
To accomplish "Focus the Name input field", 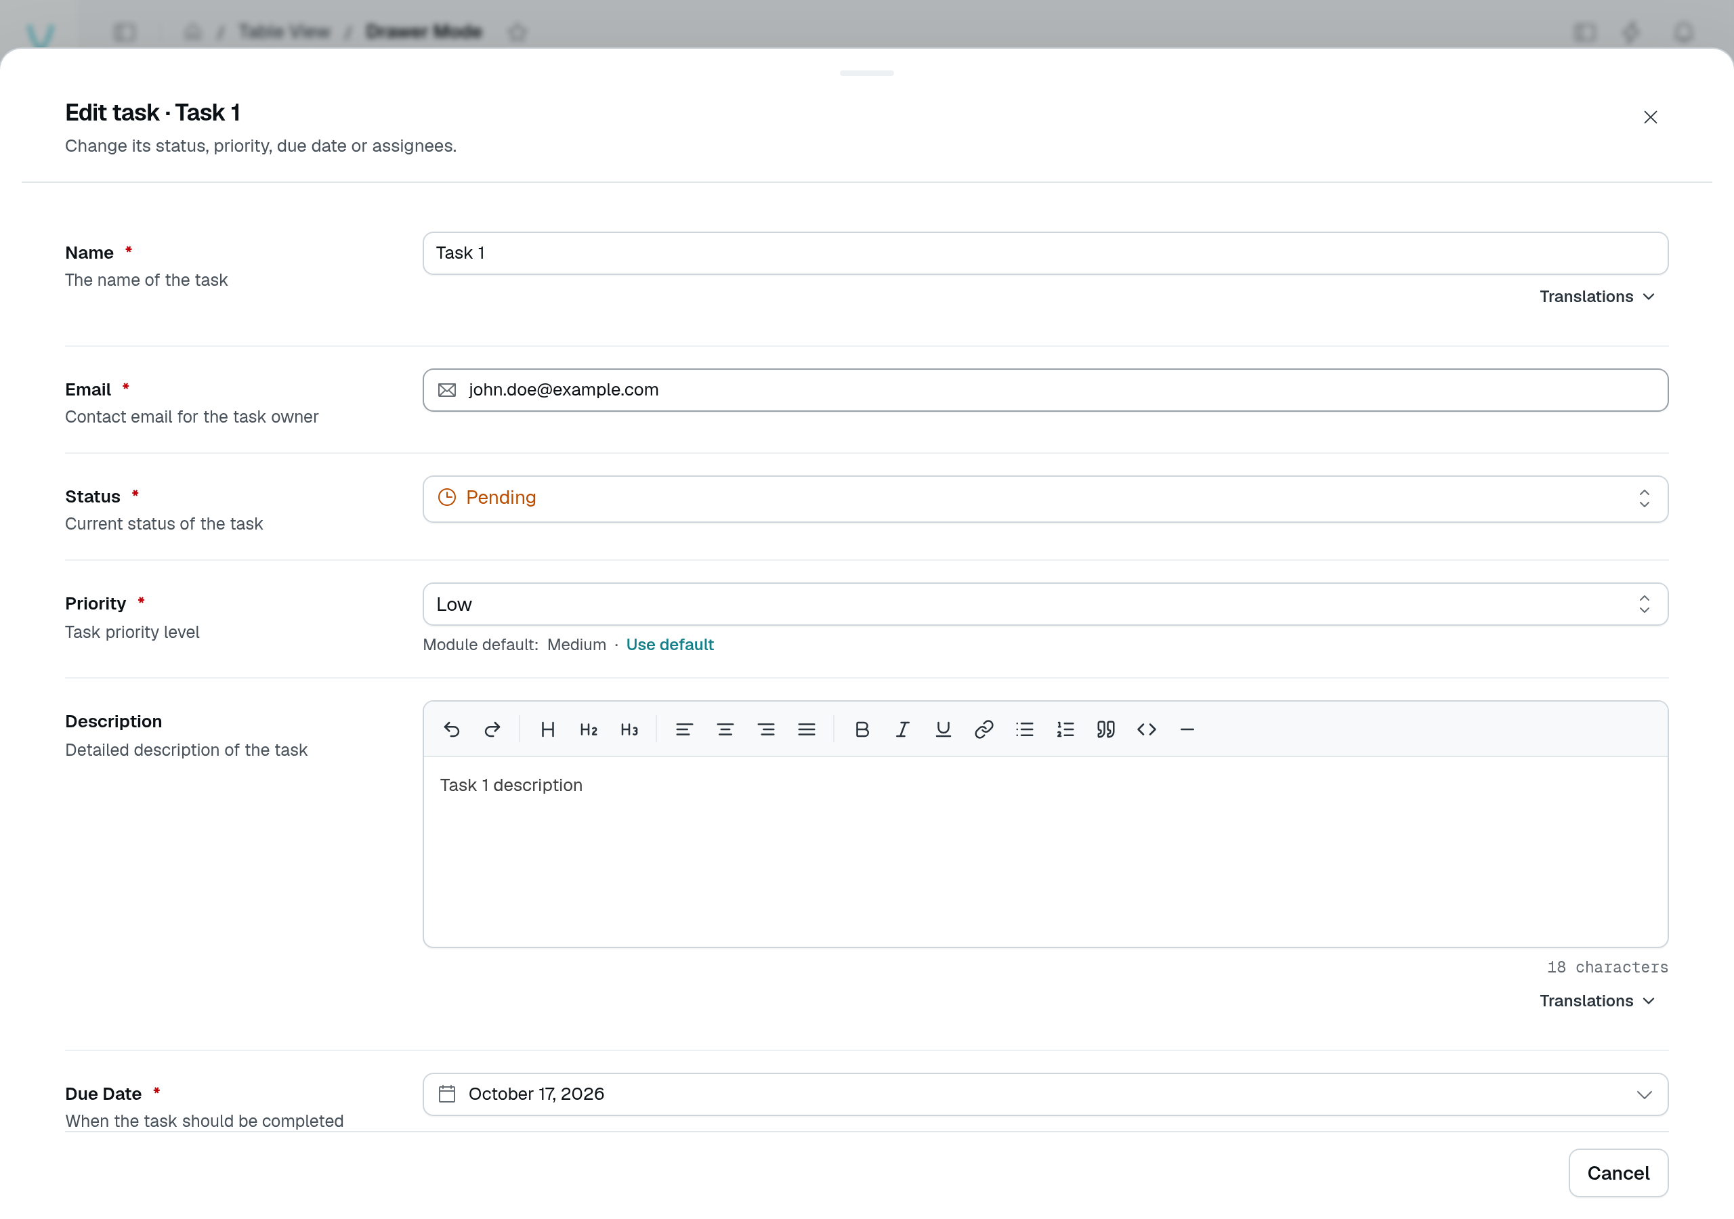I will [x=1045, y=253].
